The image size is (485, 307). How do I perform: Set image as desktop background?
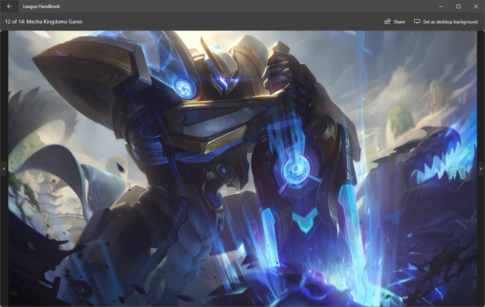point(446,22)
